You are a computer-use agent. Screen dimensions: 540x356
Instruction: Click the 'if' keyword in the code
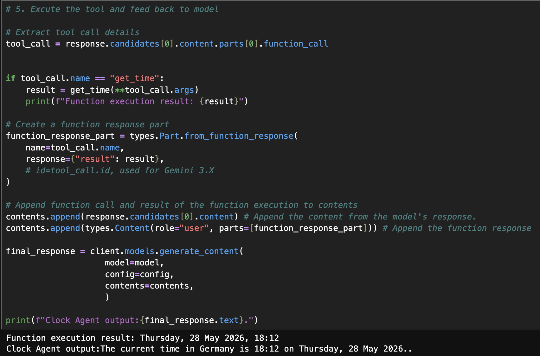10,78
